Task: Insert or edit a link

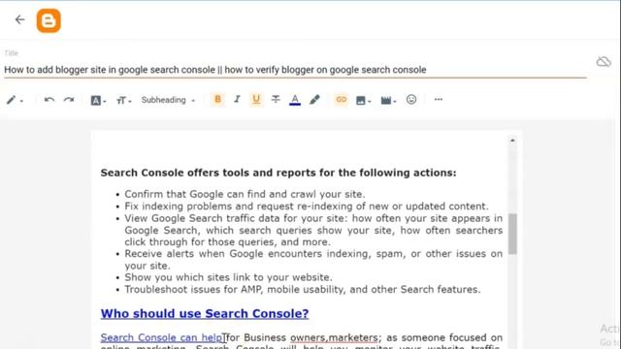Action: 341,99
